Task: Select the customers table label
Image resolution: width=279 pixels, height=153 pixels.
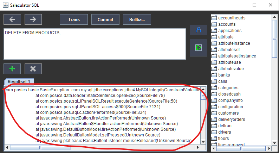Action: (x=228, y=113)
